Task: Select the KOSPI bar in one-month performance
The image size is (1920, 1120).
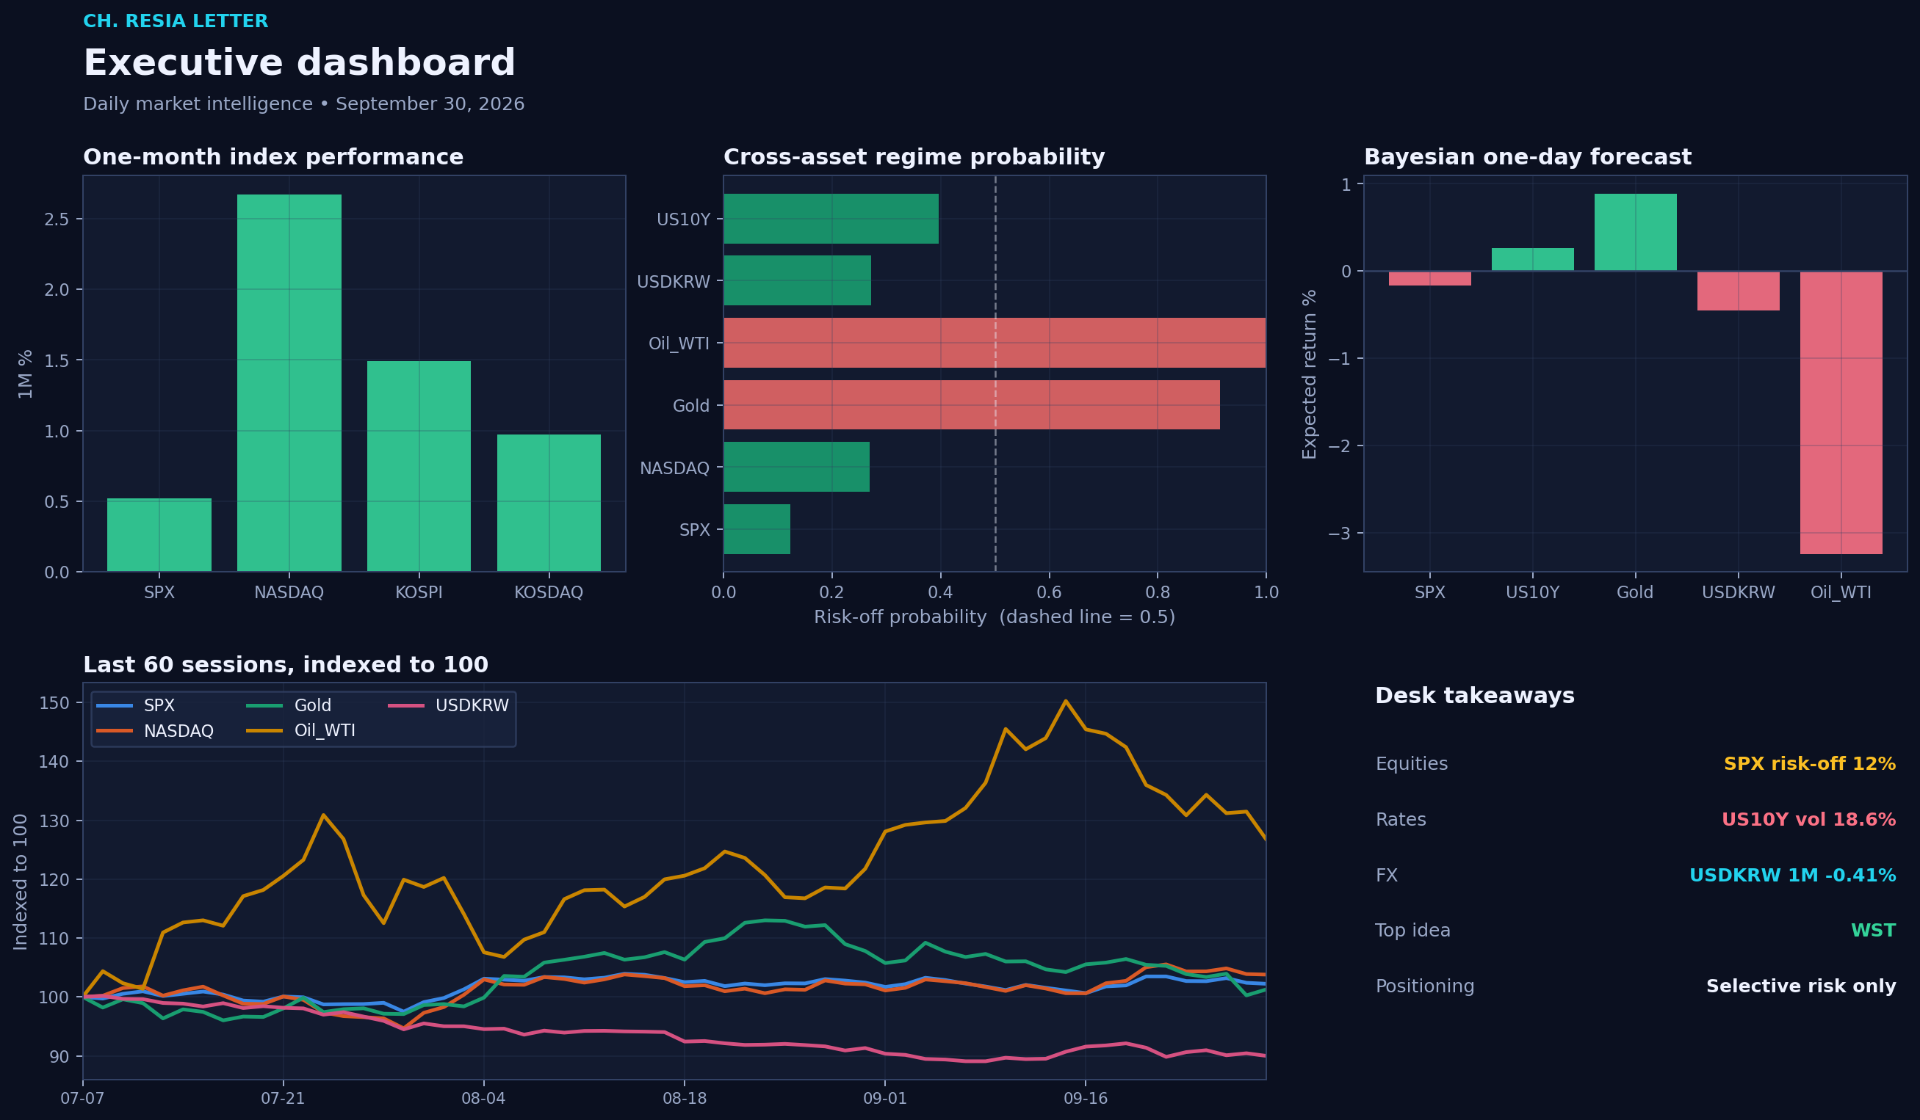Action: pos(418,466)
